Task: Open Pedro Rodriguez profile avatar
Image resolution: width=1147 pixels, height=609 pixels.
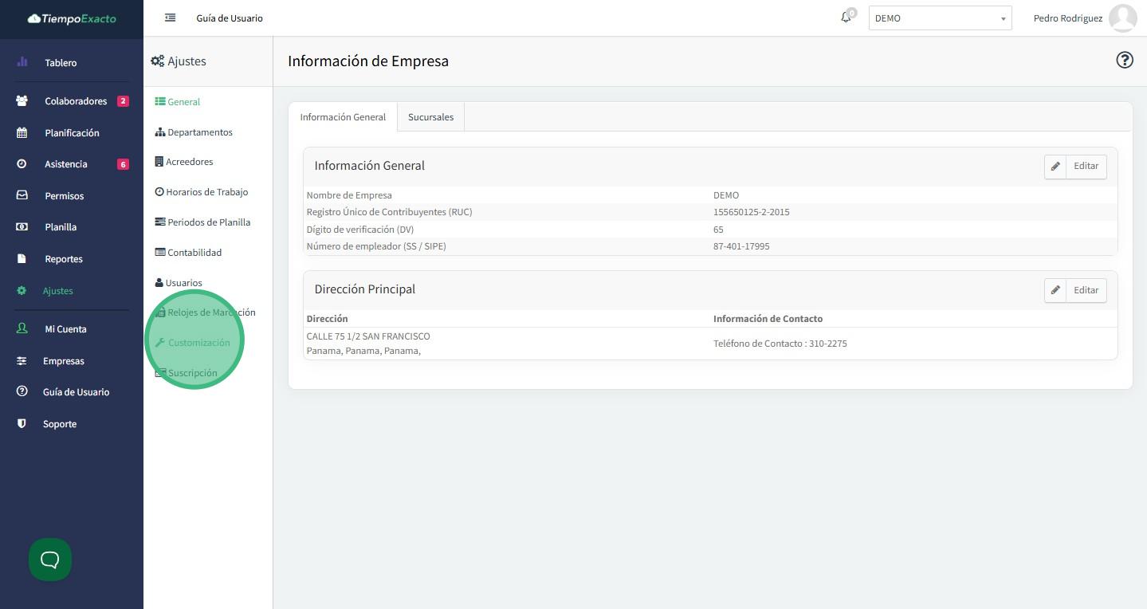Action: (x=1122, y=18)
